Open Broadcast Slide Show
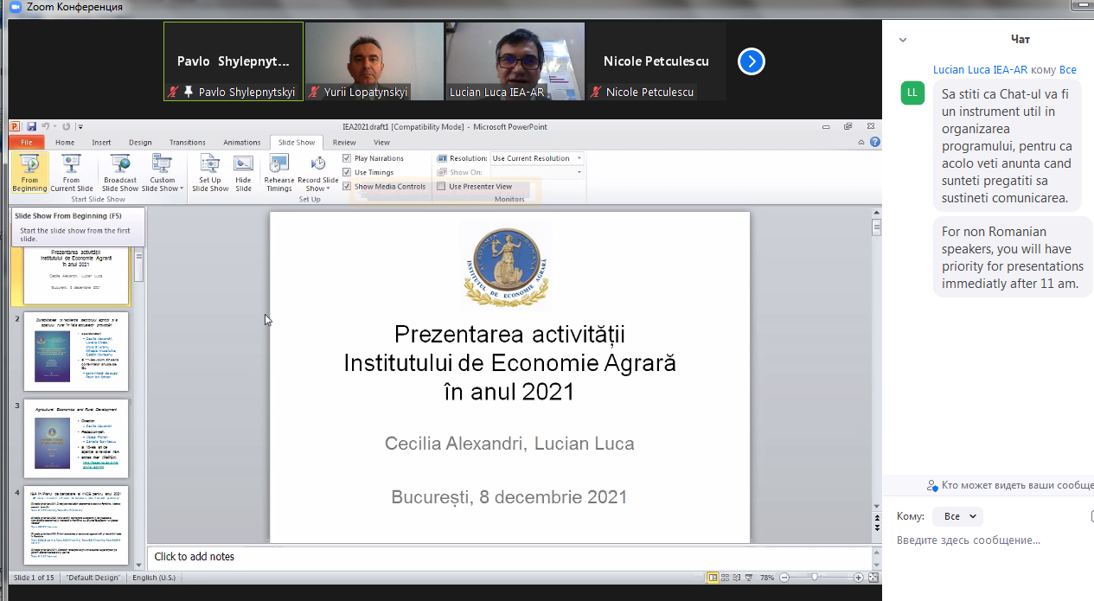The image size is (1094, 601). 120,173
